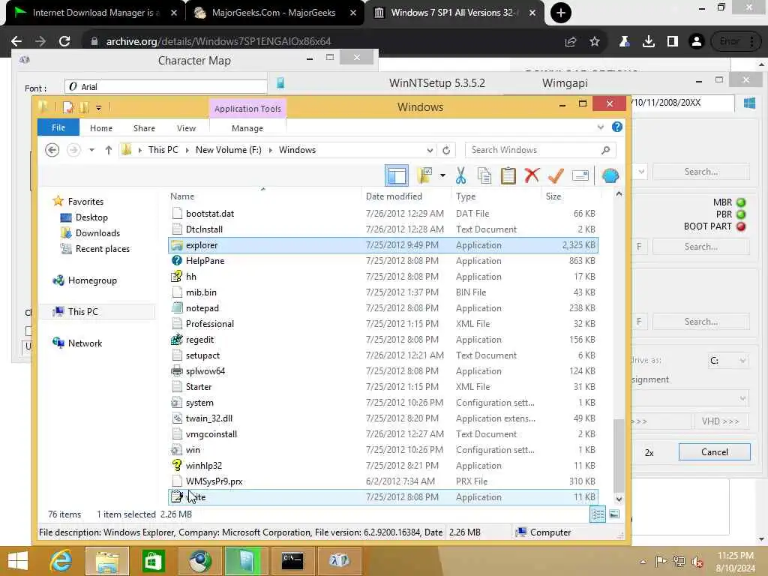768x576 pixels.
Task: Click Windows logo icon in WinNTSetup
Action: pos(749,103)
